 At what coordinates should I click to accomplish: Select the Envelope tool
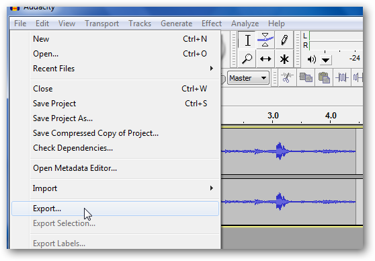coord(265,40)
